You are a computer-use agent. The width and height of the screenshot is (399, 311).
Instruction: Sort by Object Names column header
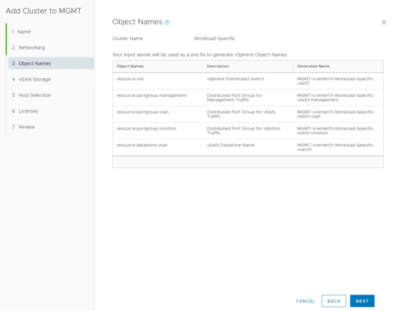[130, 66]
